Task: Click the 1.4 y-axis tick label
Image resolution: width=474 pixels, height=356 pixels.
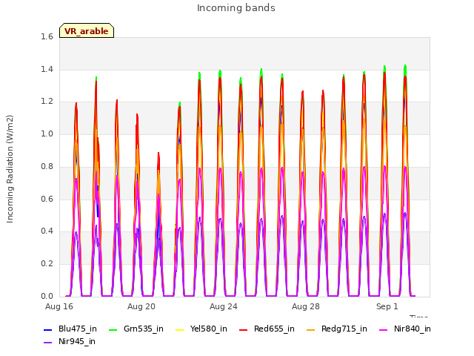Action: pyautogui.click(x=47, y=69)
